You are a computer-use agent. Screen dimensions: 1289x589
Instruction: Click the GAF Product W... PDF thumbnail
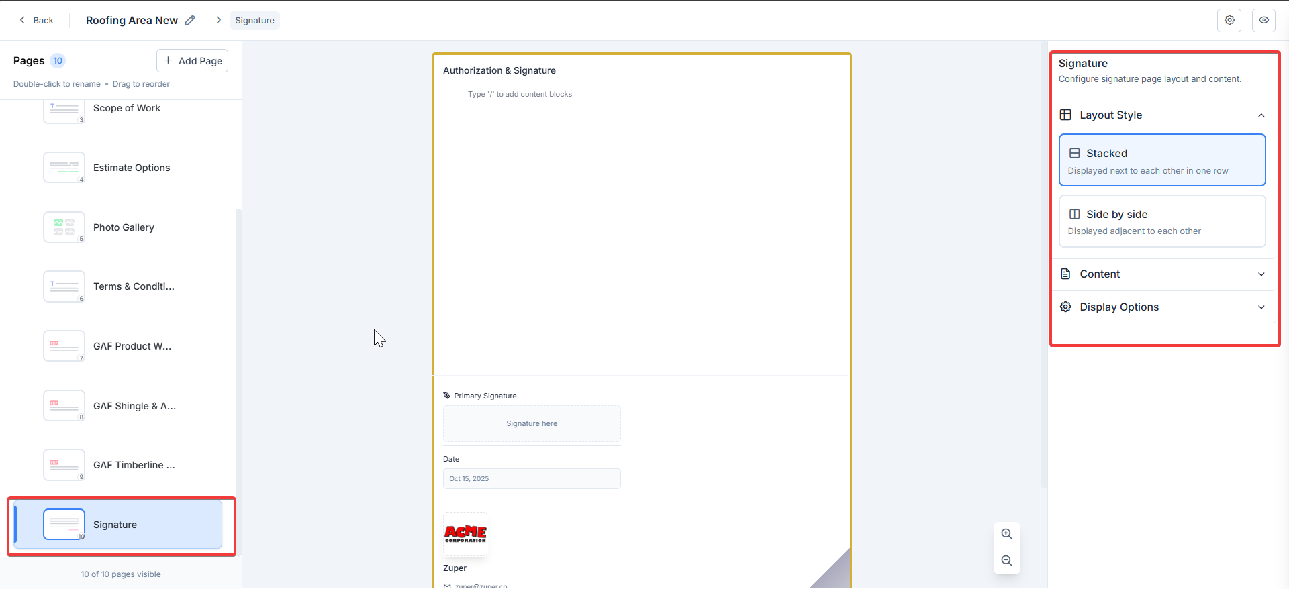pos(64,346)
